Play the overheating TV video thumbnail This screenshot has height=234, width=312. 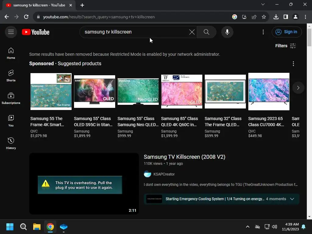(84, 184)
